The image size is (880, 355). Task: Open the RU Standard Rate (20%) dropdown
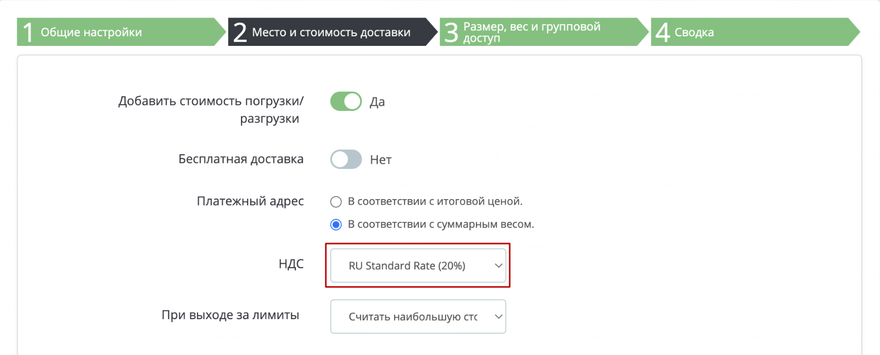coord(418,266)
